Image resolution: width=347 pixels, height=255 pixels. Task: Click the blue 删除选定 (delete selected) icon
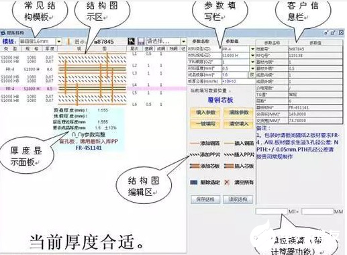194,183
